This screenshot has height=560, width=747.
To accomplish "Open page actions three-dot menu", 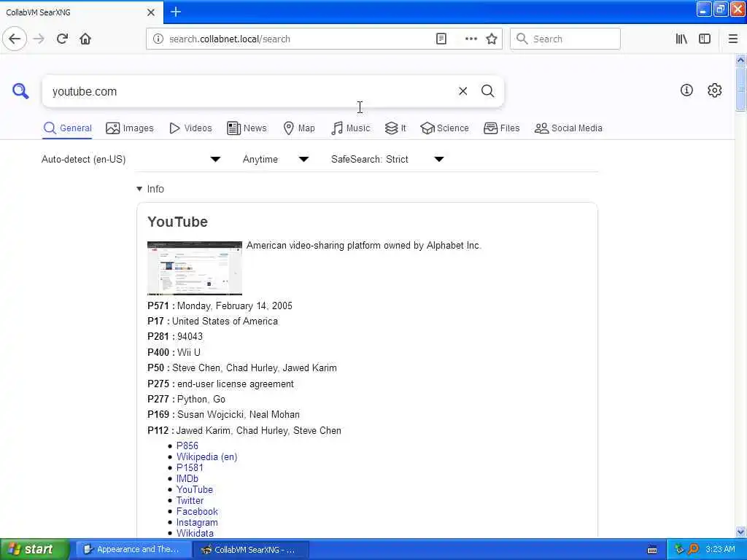I will click(x=471, y=39).
